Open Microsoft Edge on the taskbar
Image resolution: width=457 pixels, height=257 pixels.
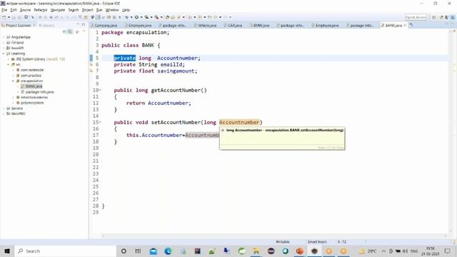[168, 251]
